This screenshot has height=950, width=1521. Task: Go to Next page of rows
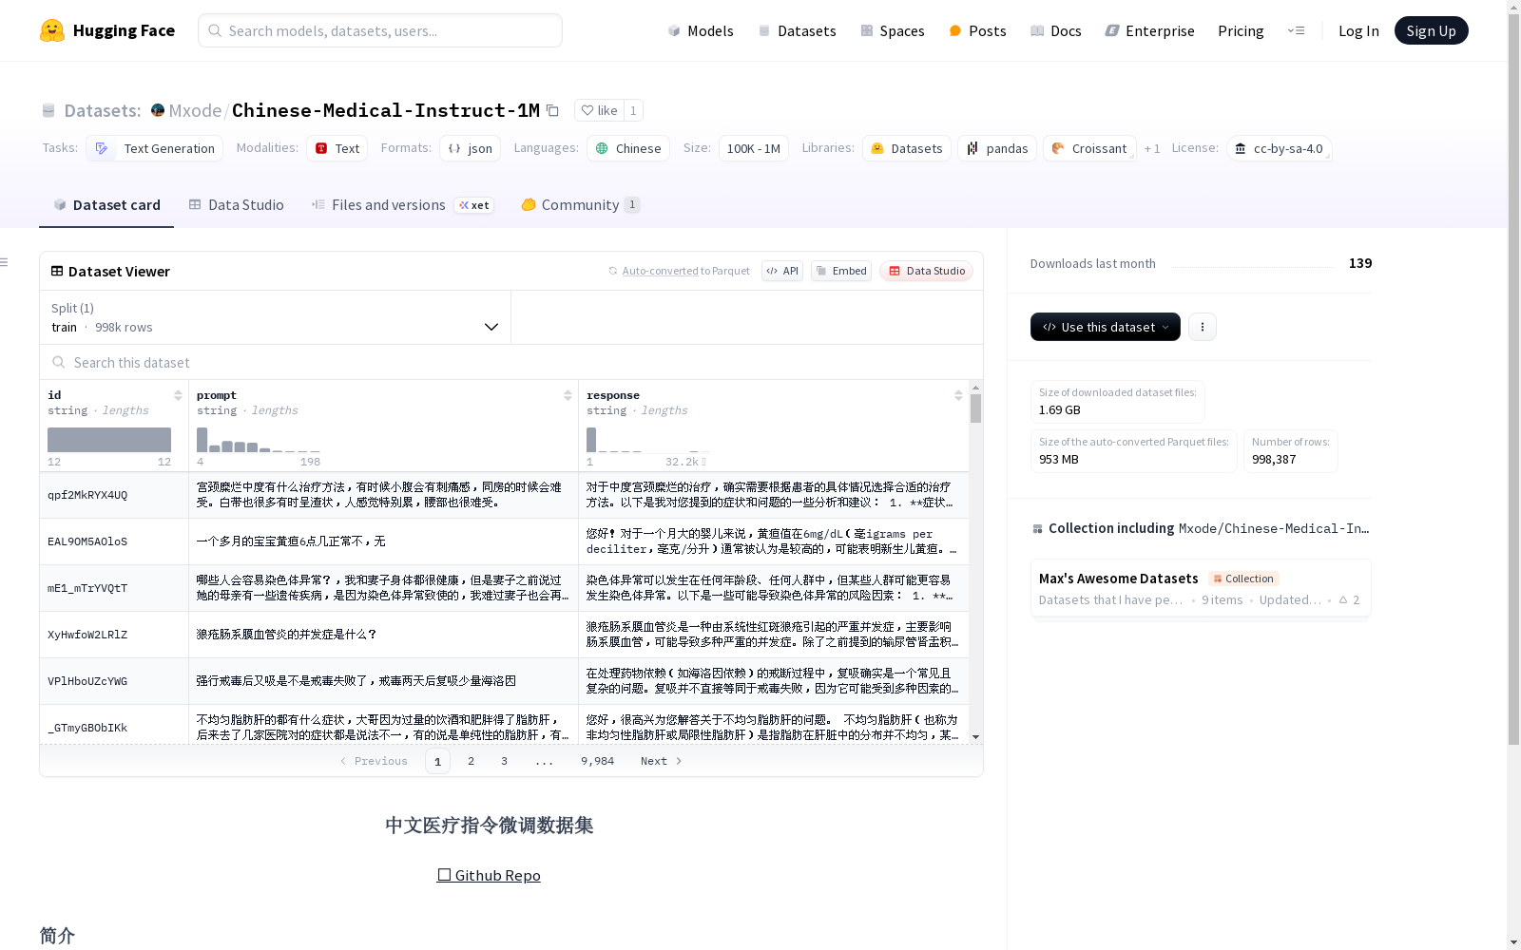[662, 761]
